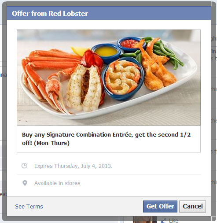This screenshot has height=223, width=217.
Task: Click the Signature Combination Entrée offer headline
Action: pyautogui.click(x=106, y=139)
